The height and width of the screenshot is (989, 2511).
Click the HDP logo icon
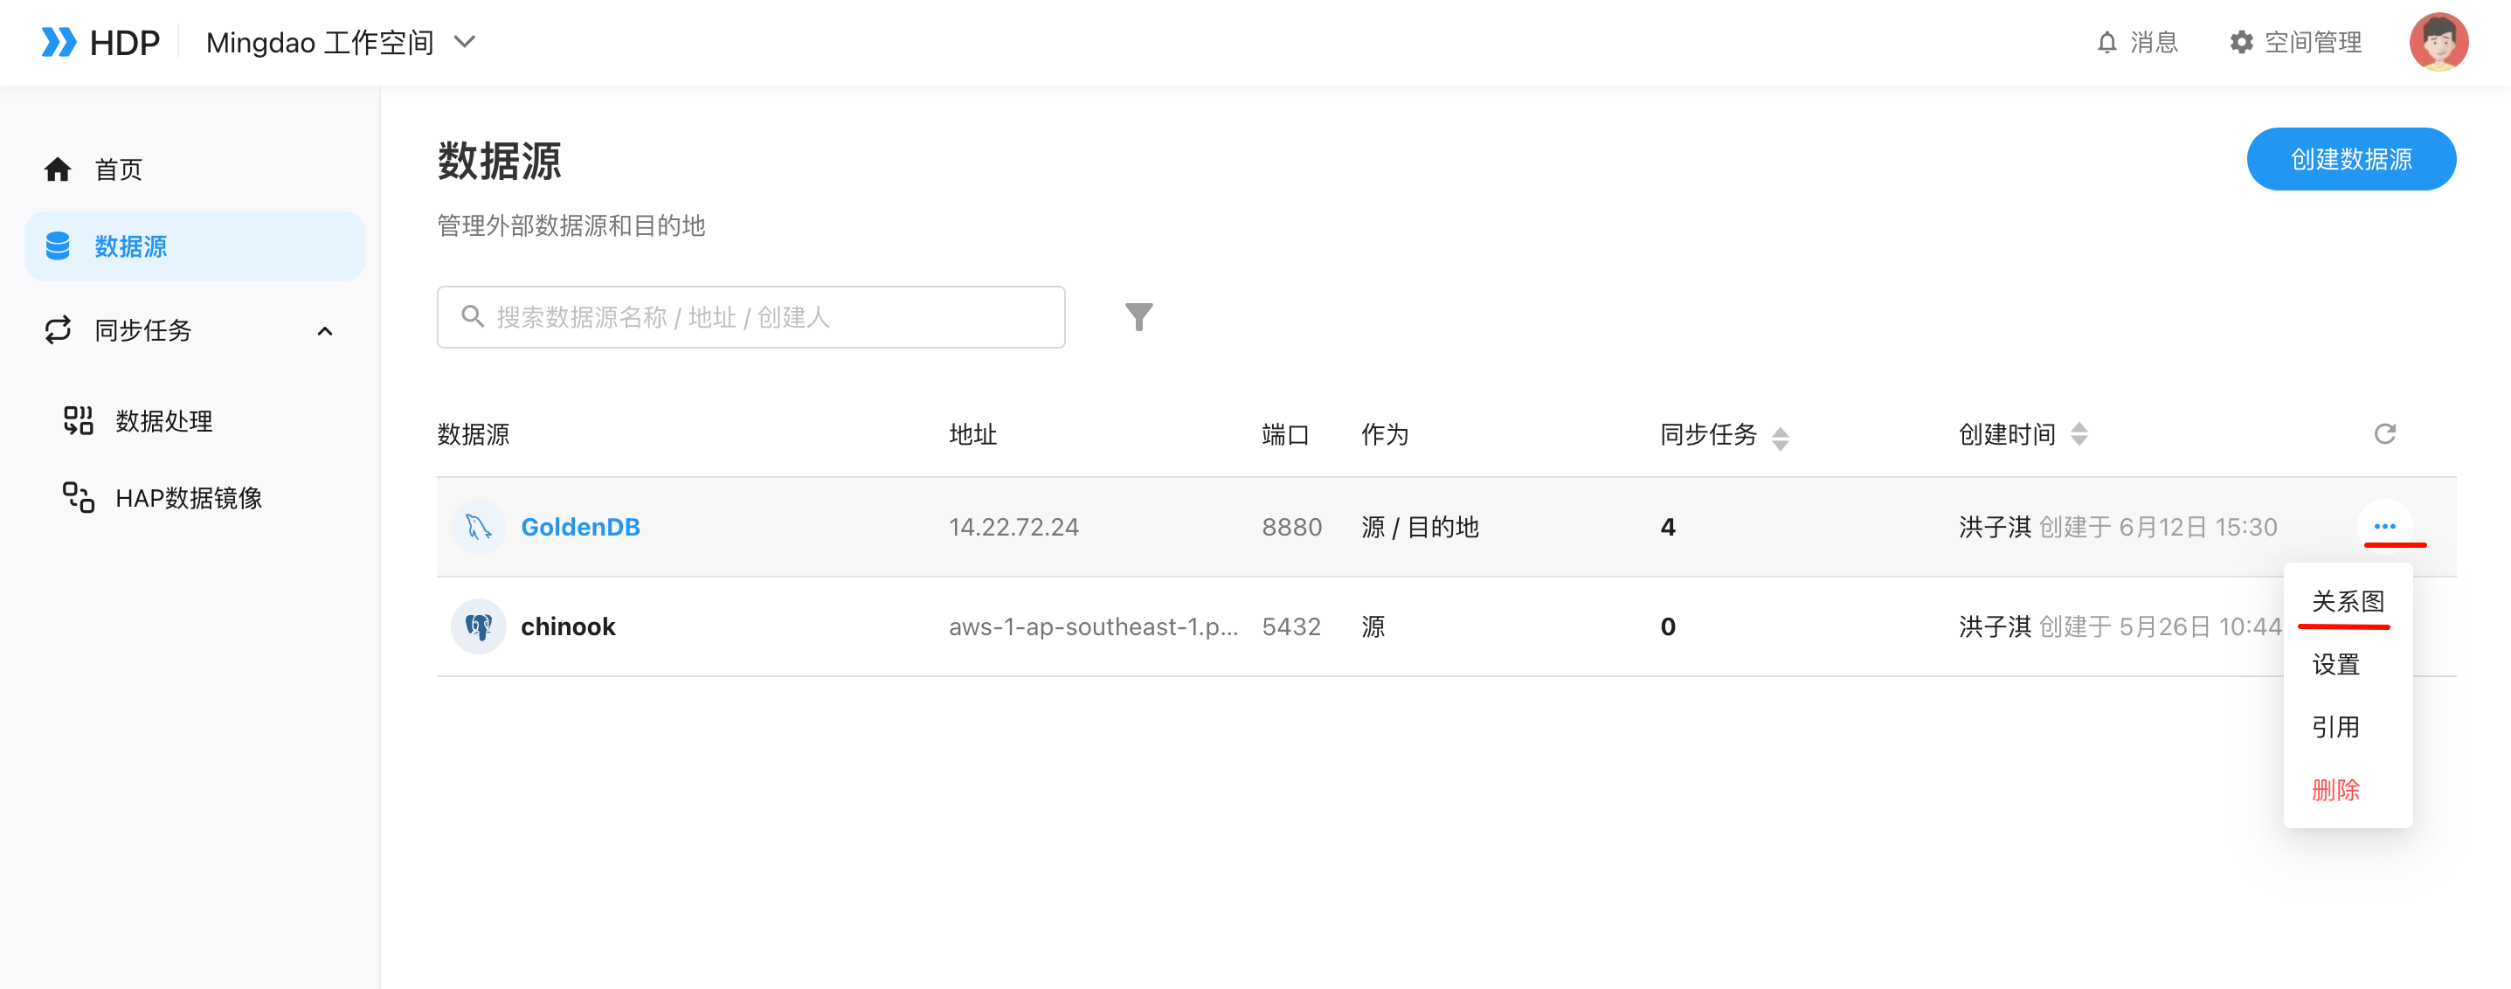59,42
